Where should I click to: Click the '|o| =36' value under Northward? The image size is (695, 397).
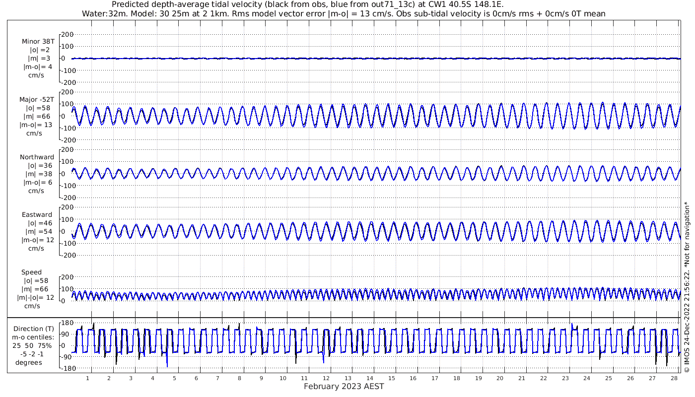39,166
